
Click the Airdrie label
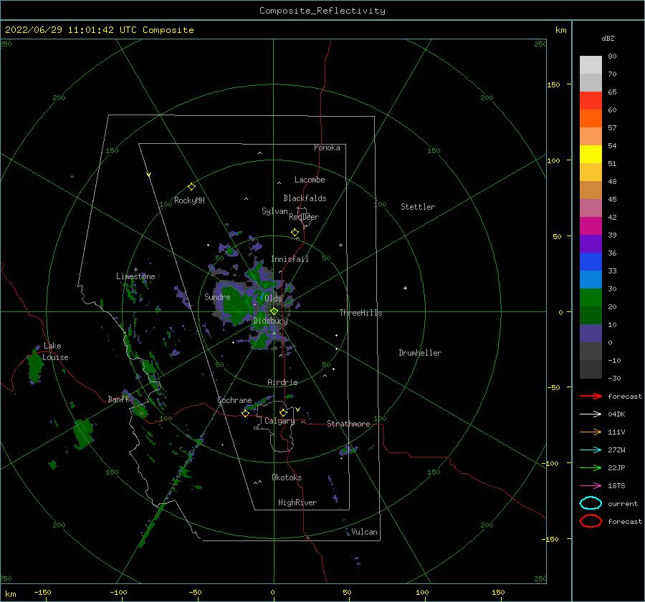pyautogui.click(x=282, y=382)
